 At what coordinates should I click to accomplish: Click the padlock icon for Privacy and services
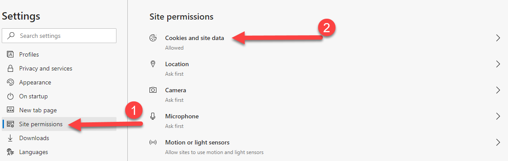10,68
